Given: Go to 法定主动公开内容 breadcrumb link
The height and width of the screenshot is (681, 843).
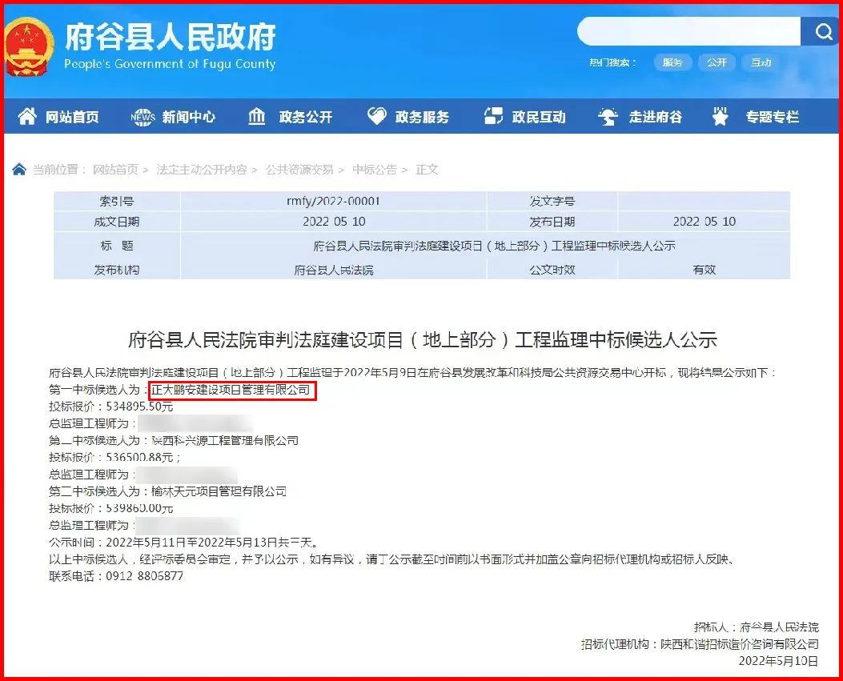Looking at the screenshot, I should (202, 170).
